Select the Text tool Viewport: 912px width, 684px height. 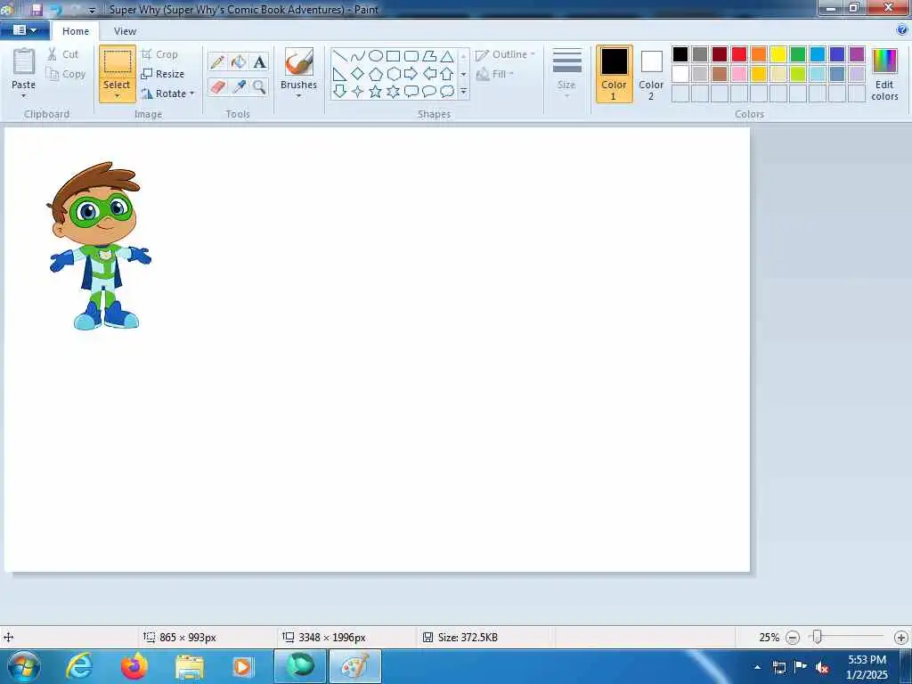tap(259, 61)
